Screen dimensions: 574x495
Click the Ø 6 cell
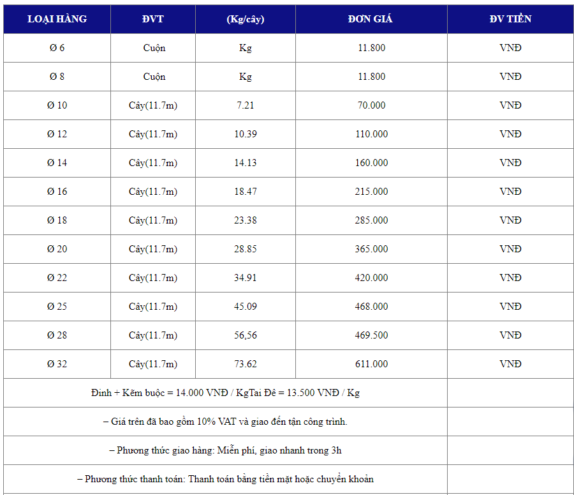[x=57, y=48]
